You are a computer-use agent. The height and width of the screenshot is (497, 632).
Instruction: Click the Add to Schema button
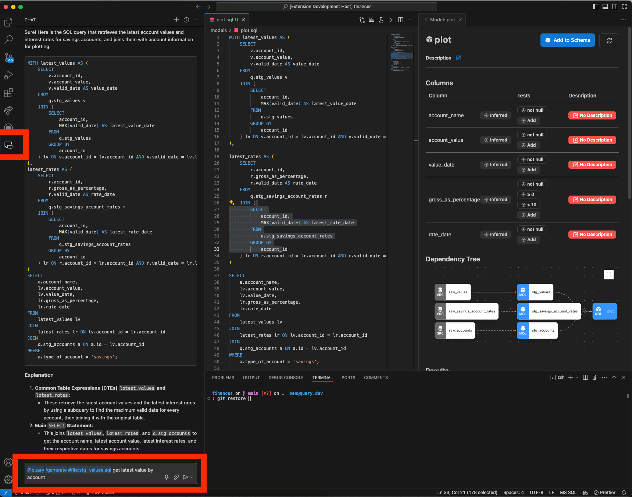pyautogui.click(x=568, y=40)
